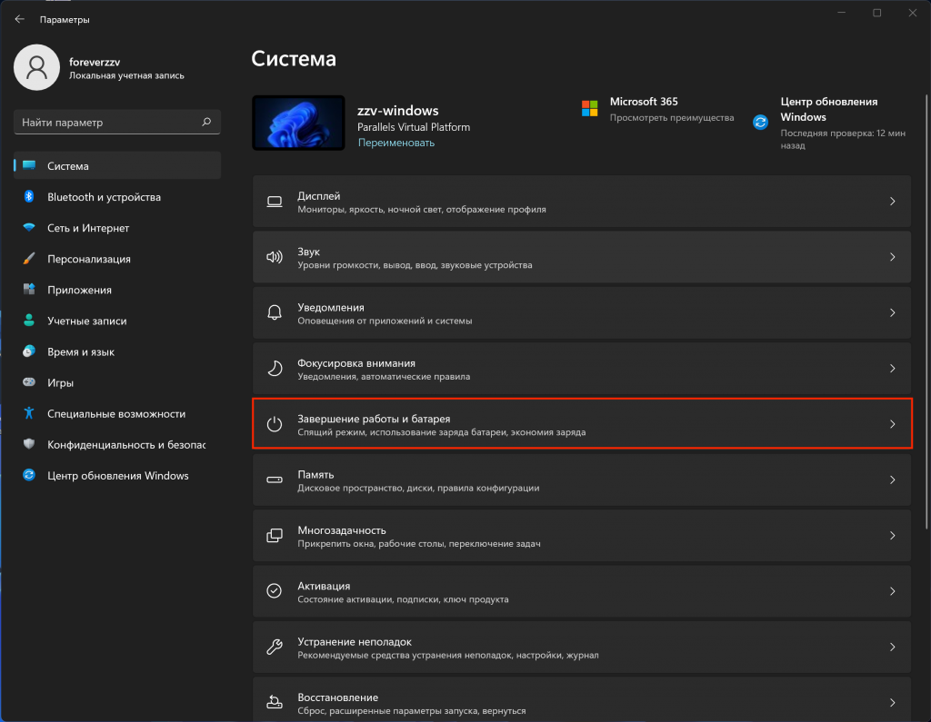The width and height of the screenshot is (931, 722).
Task: Click the zzv-windows device name text
Action: pos(398,111)
